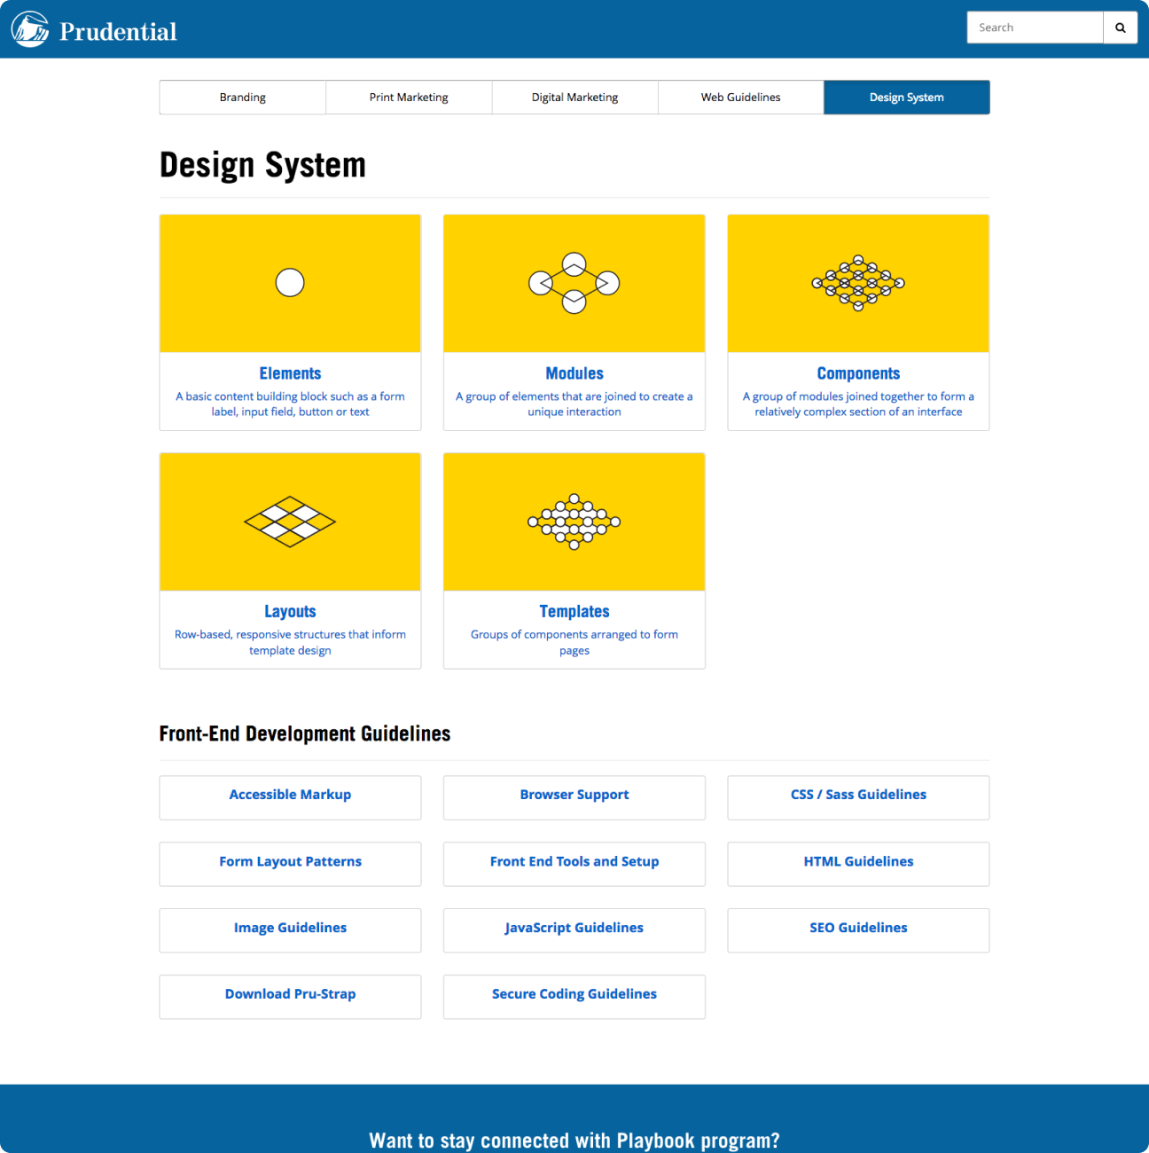Open SEO Guidelines
The height and width of the screenshot is (1153, 1149).
point(858,930)
